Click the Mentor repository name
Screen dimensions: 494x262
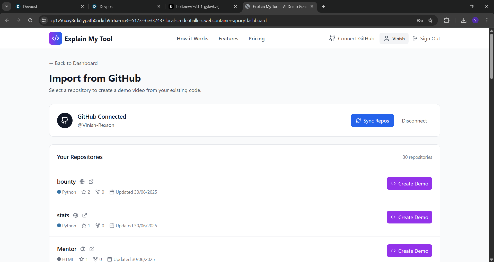point(67,249)
